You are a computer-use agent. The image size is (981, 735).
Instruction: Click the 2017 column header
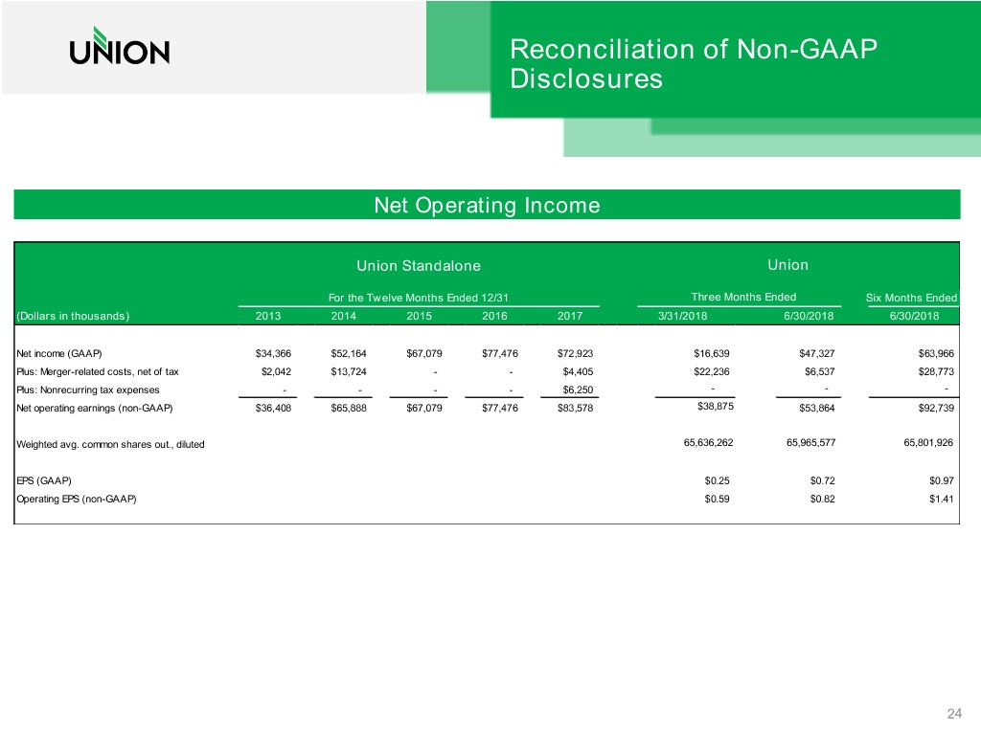pos(569,316)
